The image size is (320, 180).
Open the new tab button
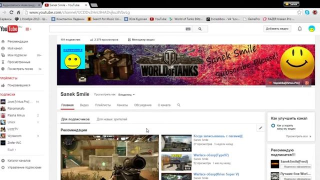pyautogui.click(x=94, y=5)
